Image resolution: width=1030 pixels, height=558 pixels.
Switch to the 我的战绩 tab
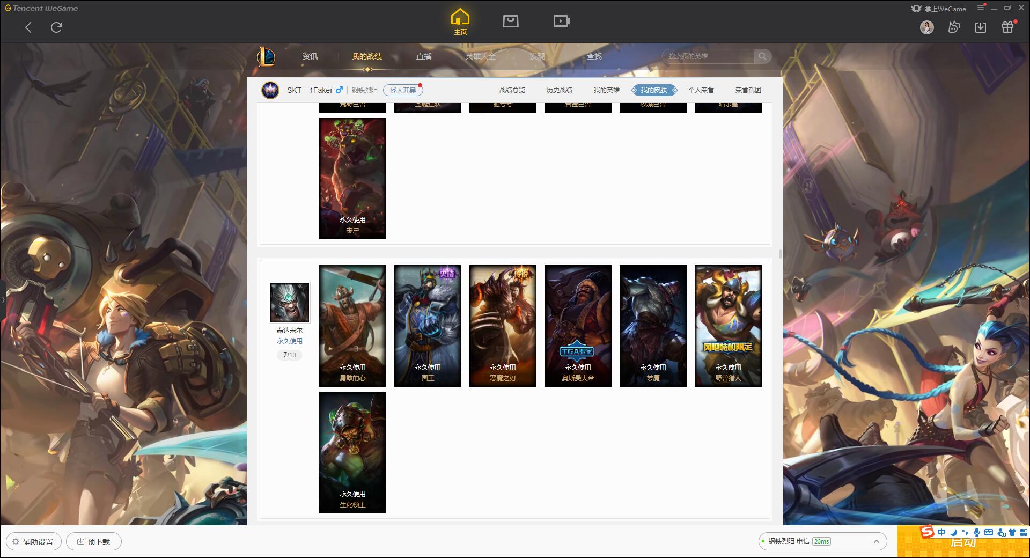(367, 56)
